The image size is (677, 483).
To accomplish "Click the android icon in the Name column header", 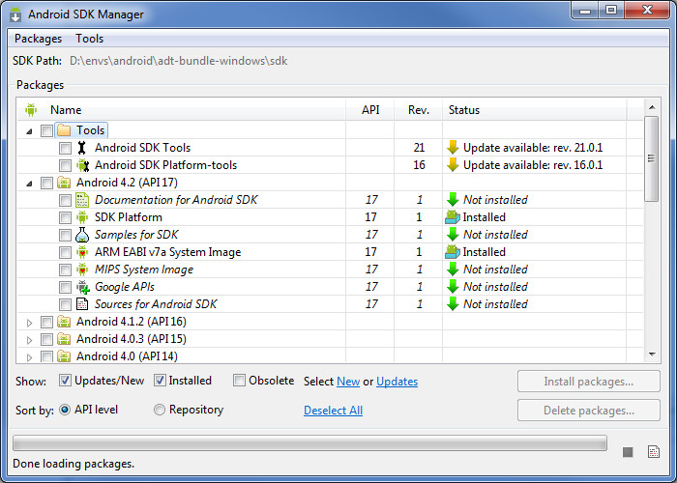I will click(x=31, y=109).
